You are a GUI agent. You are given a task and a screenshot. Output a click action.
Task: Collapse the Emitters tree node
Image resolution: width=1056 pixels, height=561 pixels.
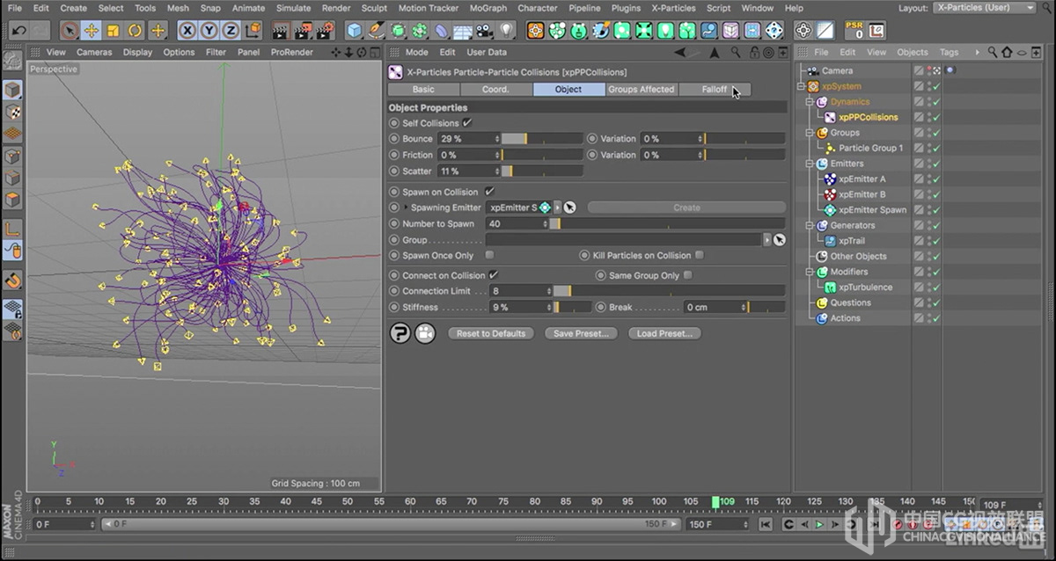(810, 164)
